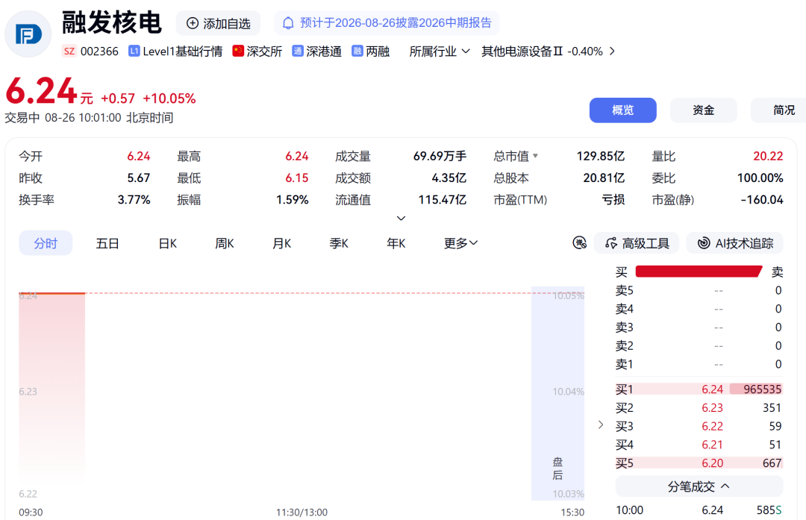The height and width of the screenshot is (520, 806).
Task: Click 买4 order row at 6.21
Action: pyautogui.click(x=699, y=445)
